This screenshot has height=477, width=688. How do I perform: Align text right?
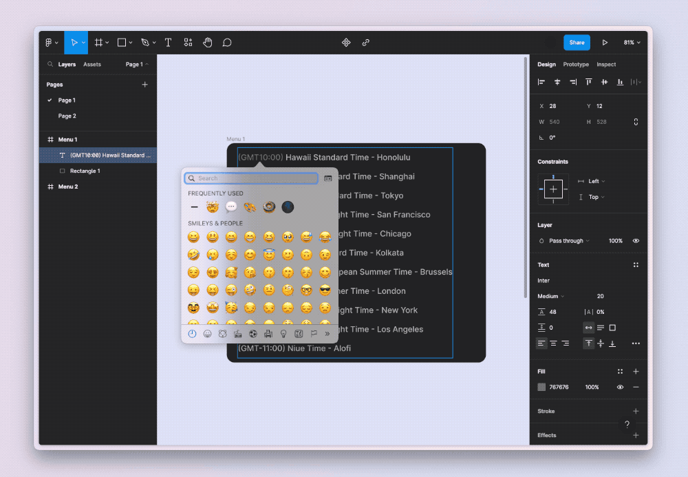pos(566,343)
